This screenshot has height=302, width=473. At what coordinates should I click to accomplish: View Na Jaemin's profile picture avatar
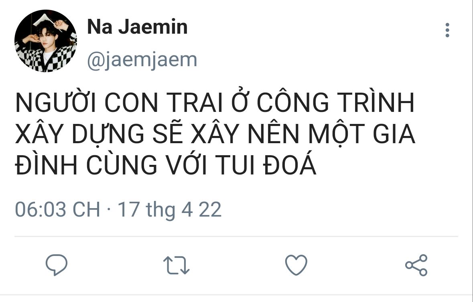point(46,41)
